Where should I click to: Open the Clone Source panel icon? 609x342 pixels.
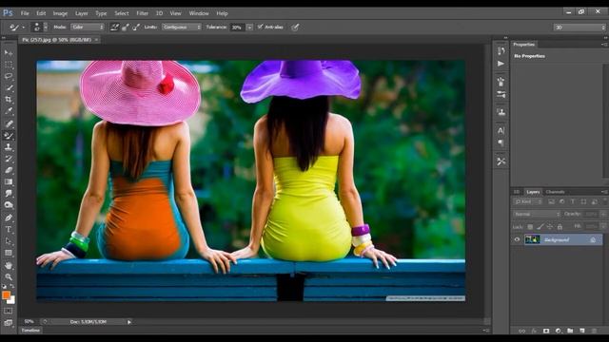[x=501, y=112]
